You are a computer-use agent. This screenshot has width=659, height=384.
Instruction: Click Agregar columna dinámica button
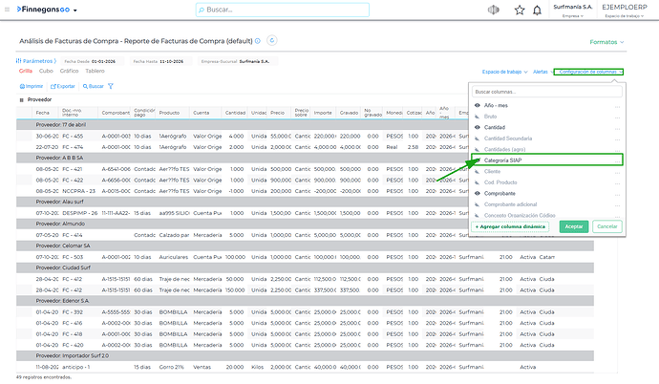[x=510, y=226]
